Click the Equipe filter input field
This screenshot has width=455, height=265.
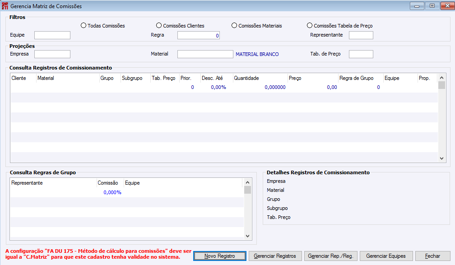(x=52, y=35)
